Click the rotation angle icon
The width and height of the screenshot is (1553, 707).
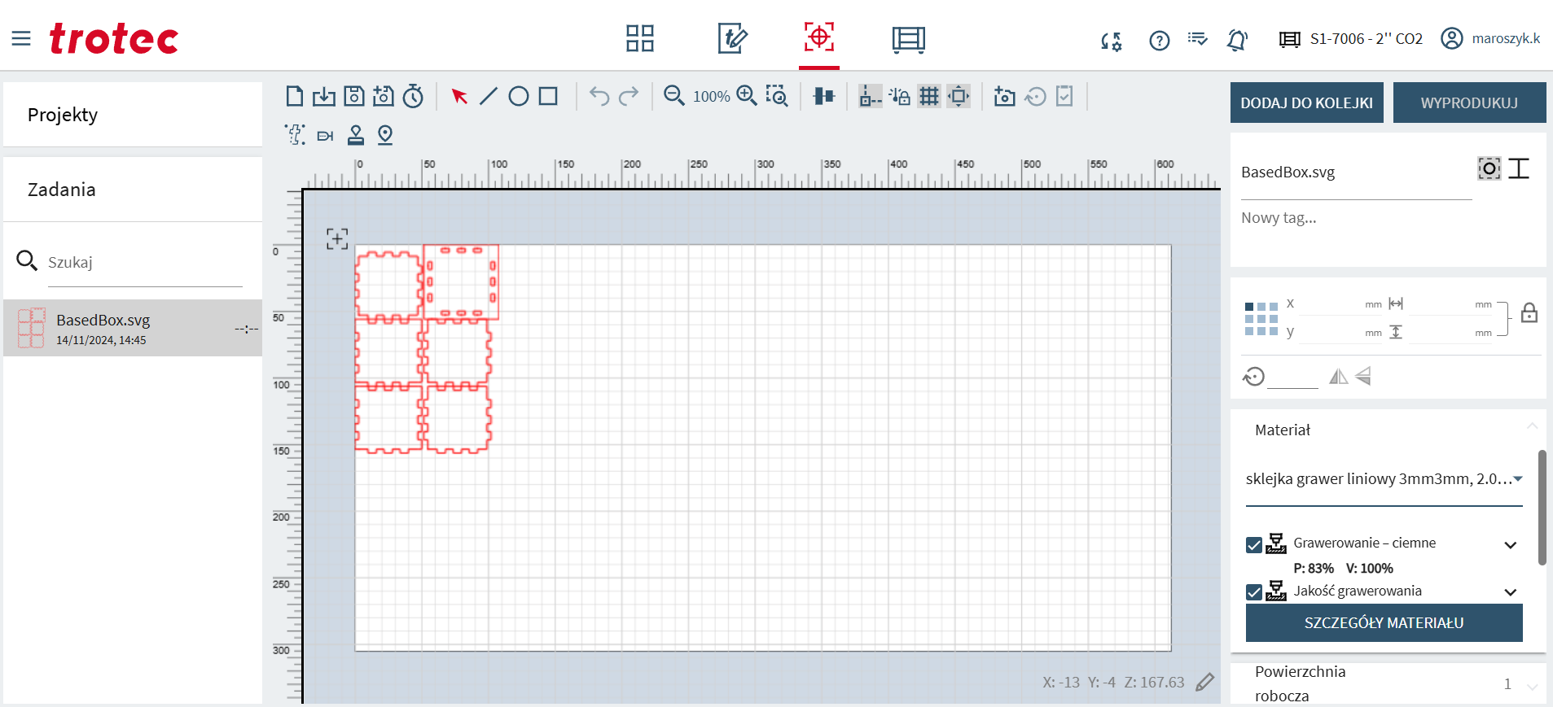[x=1254, y=377]
